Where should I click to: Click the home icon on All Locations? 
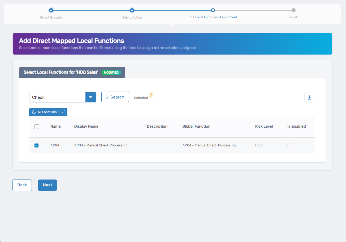34,112
